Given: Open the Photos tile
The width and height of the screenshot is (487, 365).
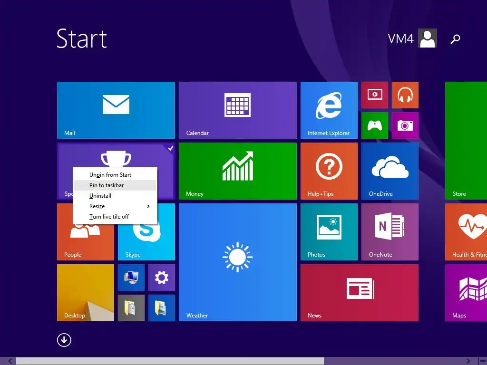Looking at the screenshot, I should (329, 232).
